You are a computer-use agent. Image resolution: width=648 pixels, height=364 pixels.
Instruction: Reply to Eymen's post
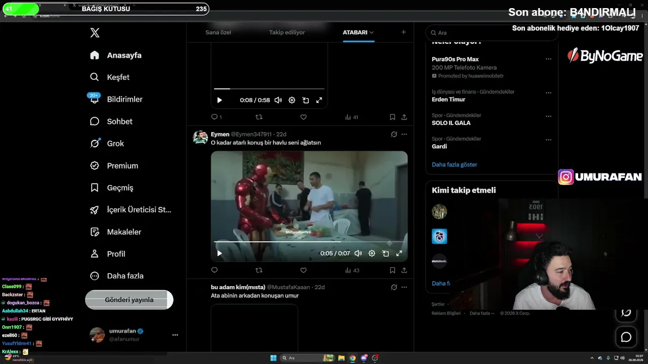click(x=214, y=270)
